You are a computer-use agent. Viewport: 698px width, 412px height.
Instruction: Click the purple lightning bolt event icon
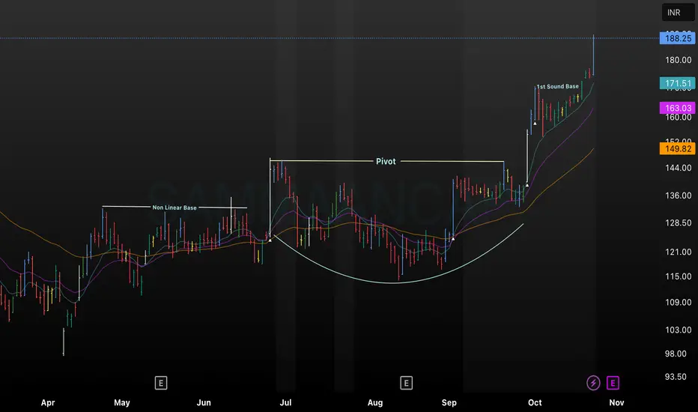tap(593, 383)
